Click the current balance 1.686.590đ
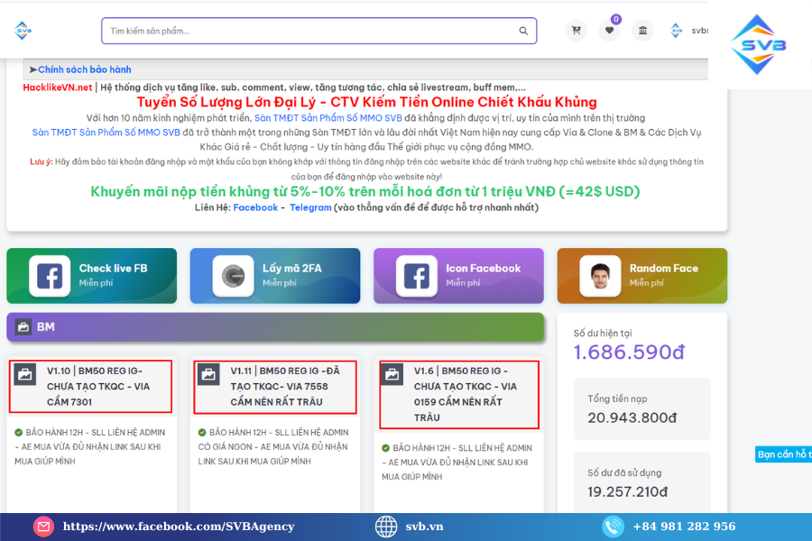Viewport: 812px width, 541px height. click(629, 352)
